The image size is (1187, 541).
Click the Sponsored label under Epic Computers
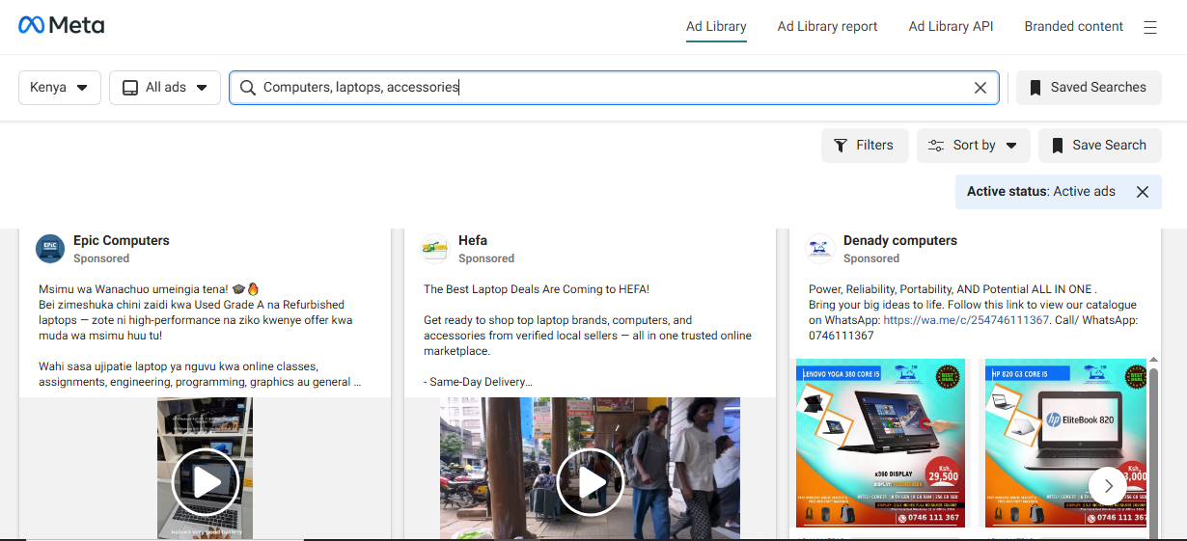pyautogui.click(x=101, y=258)
